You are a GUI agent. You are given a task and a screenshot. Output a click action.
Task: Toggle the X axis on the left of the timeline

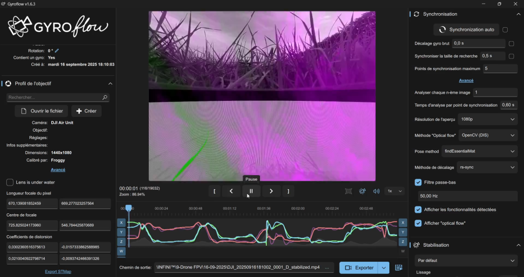(122, 223)
